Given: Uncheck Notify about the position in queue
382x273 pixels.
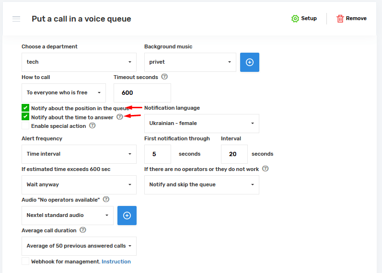Looking at the screenshot, I should pyautogui.click(x=25, y=108).
